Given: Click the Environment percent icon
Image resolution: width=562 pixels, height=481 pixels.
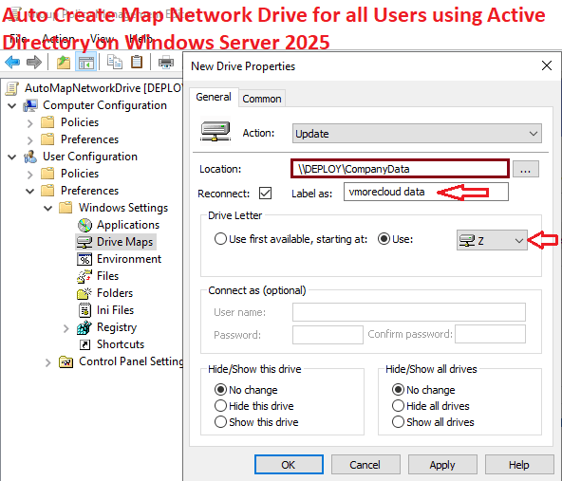Looking at the screenshot, I should [x=84, y=259].
